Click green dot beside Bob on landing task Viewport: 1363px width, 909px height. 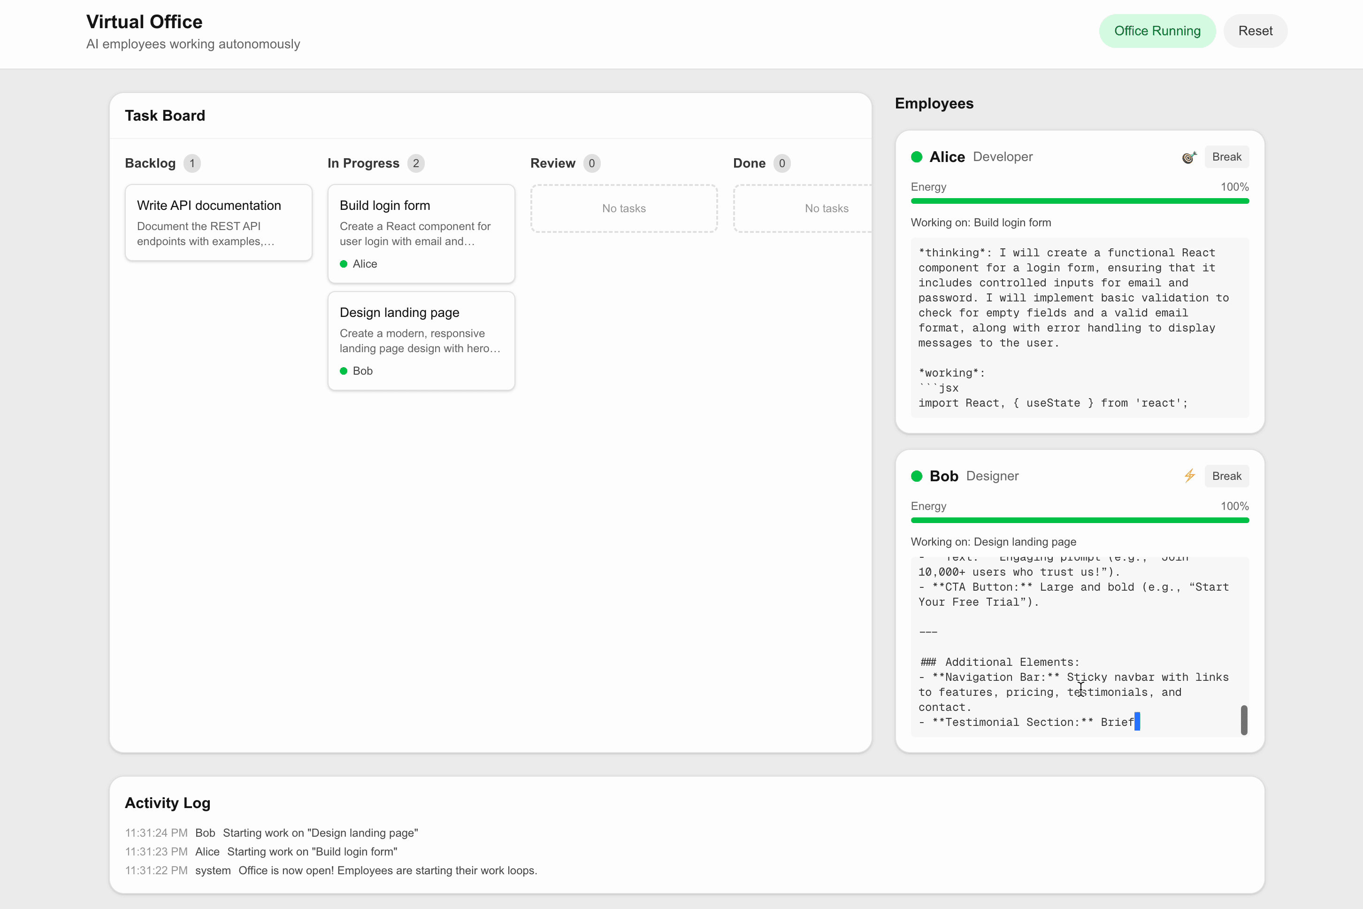click(x=344, y=371)
